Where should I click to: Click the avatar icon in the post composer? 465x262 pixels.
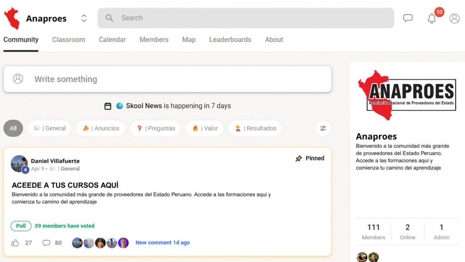click(18, 79)
